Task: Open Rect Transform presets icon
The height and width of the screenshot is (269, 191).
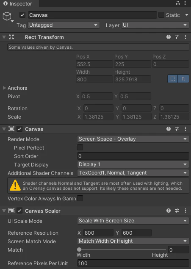Action: [x=177, y=37]
